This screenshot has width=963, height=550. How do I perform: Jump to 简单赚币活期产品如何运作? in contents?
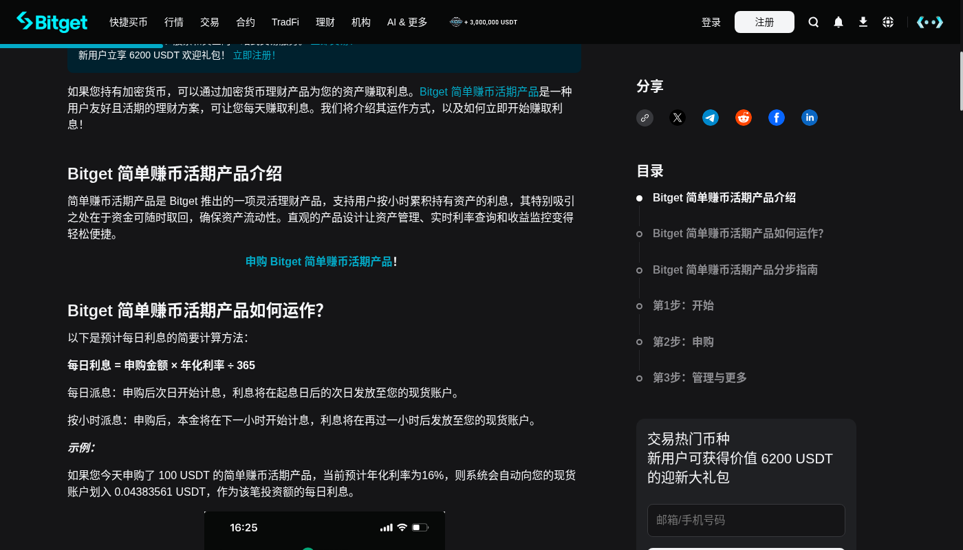click(x=738, y=233)
